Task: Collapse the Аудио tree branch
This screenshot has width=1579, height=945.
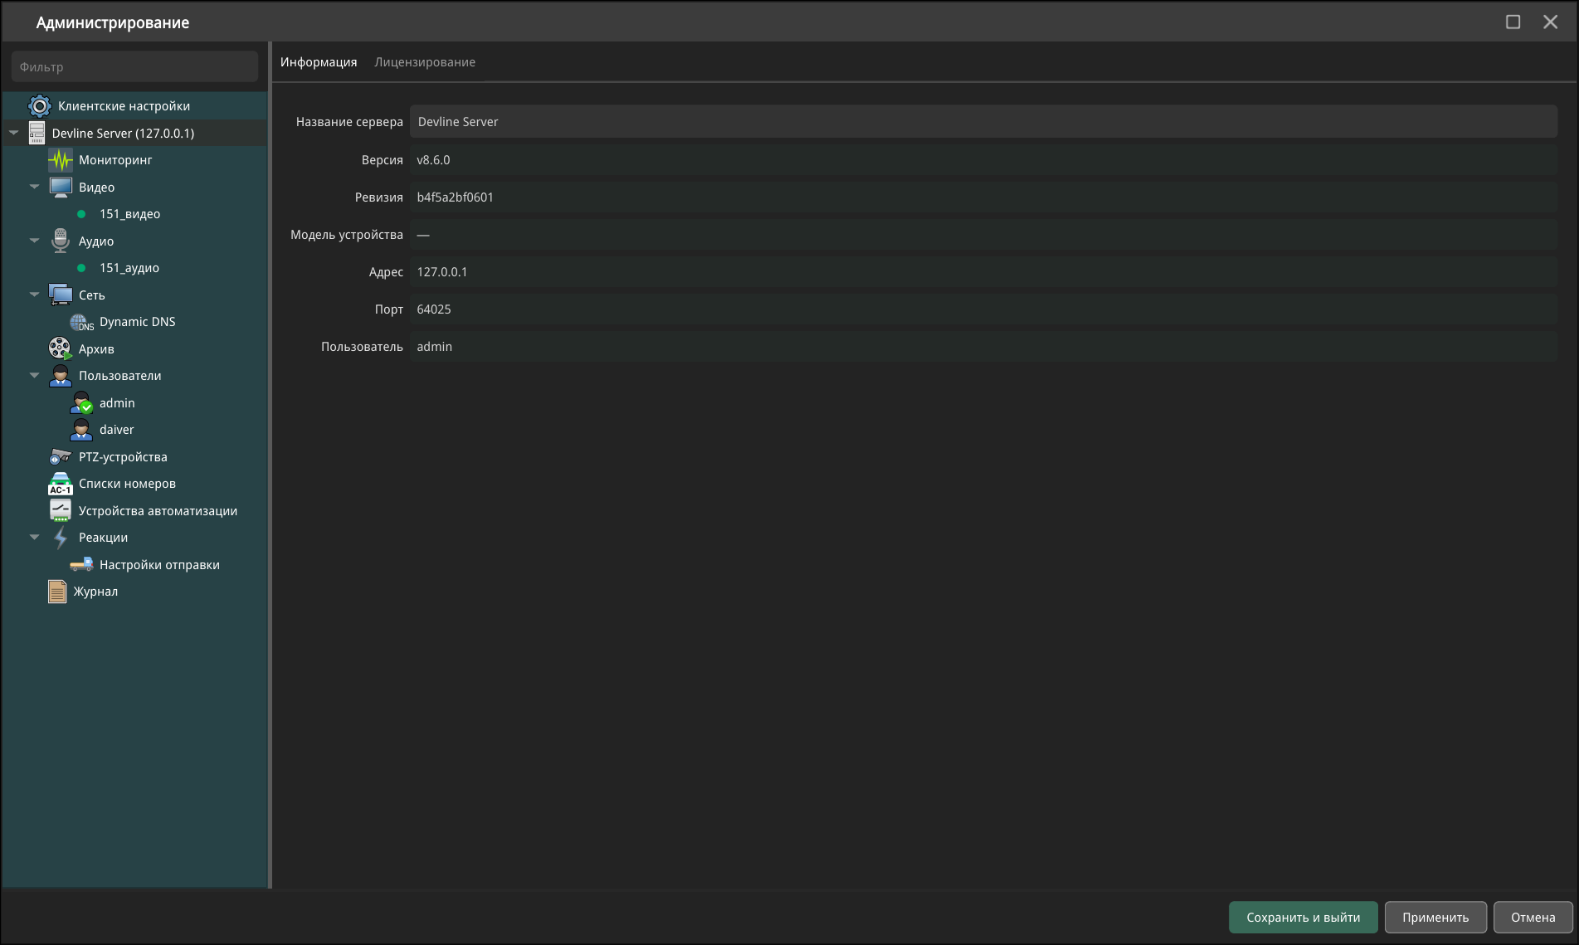Action: [34, 241]
